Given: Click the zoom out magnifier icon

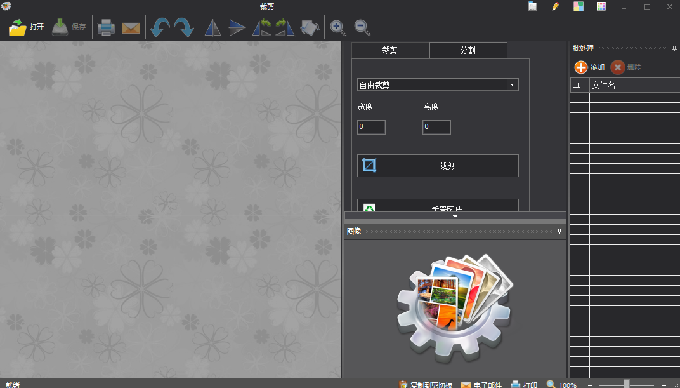Looking at the screenshot, I should coord(362,27).
